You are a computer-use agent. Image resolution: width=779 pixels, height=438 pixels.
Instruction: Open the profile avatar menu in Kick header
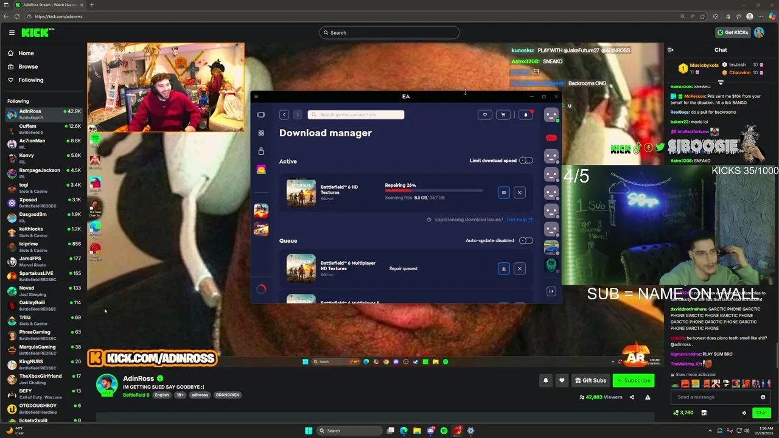click(759, 33)
